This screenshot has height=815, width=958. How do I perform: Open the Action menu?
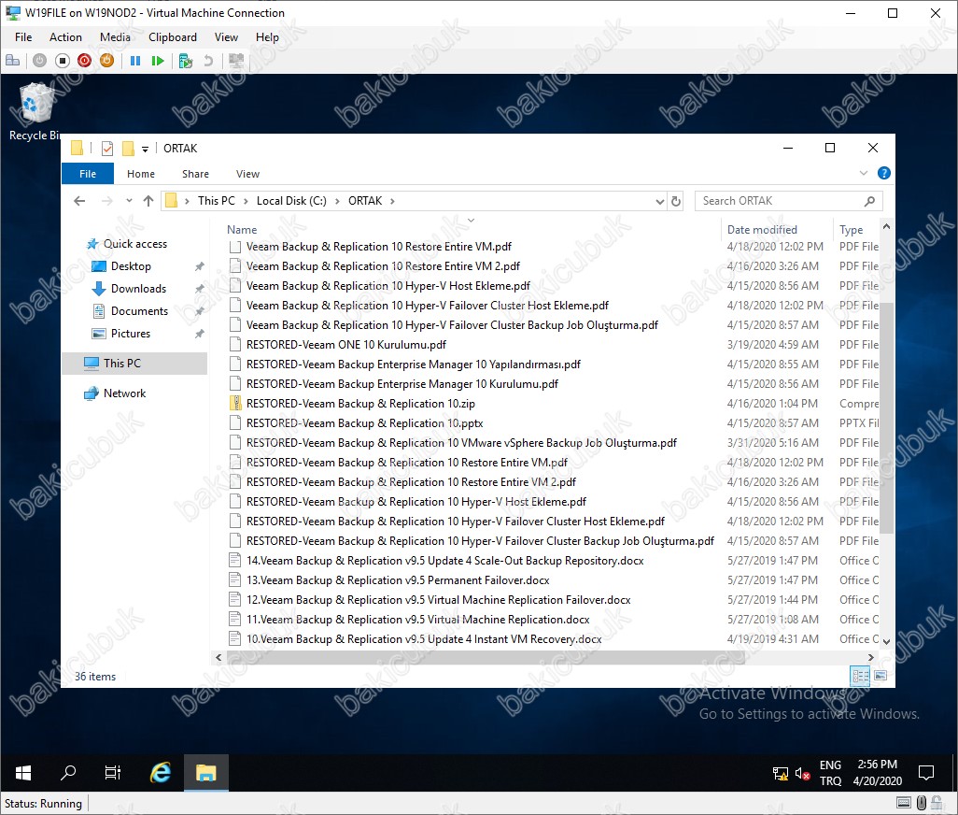click(x=65, y=37)
